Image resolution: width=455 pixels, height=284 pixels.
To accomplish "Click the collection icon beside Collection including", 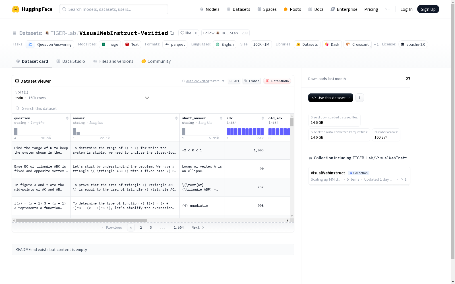I will [310, 158].
